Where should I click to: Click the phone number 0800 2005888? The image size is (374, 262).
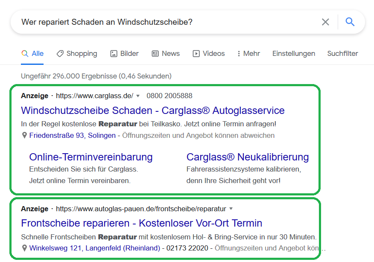tap(169, 96)
